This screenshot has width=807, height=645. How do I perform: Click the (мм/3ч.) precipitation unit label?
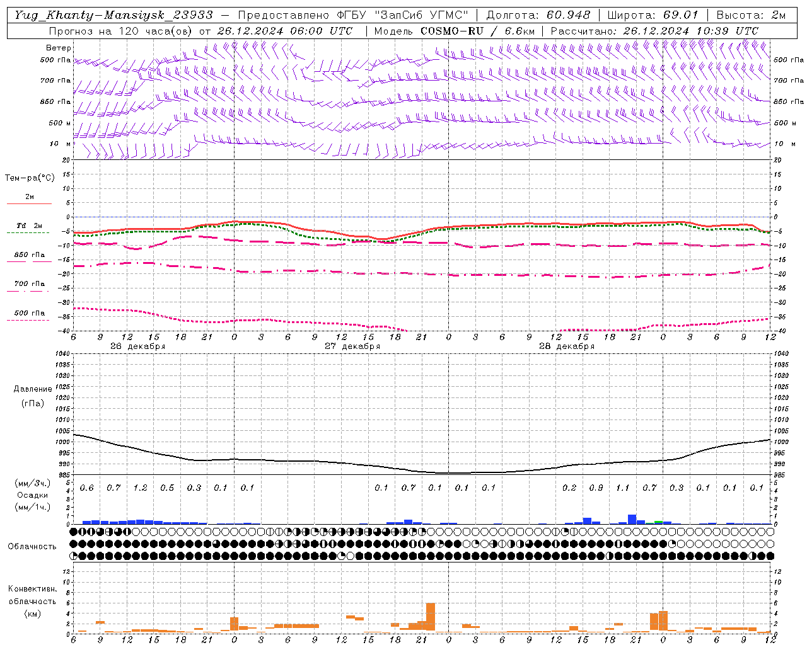coord(32,483)
